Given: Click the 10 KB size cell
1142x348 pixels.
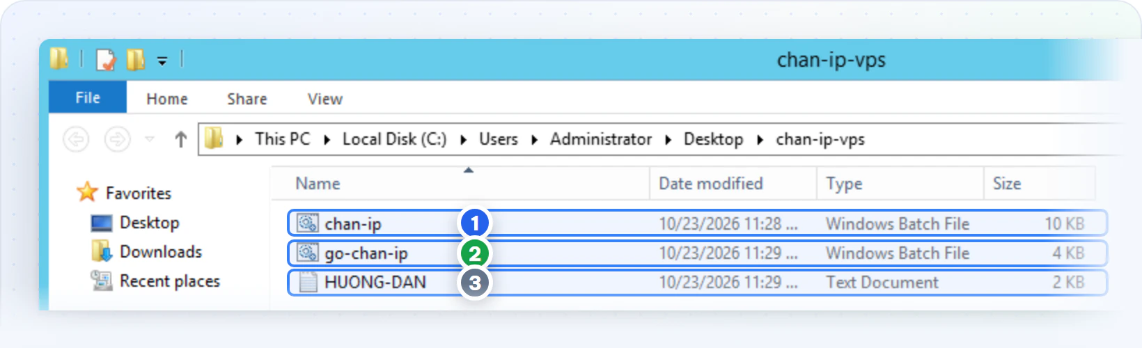Looking at the screenshot, I should 1065,224.
